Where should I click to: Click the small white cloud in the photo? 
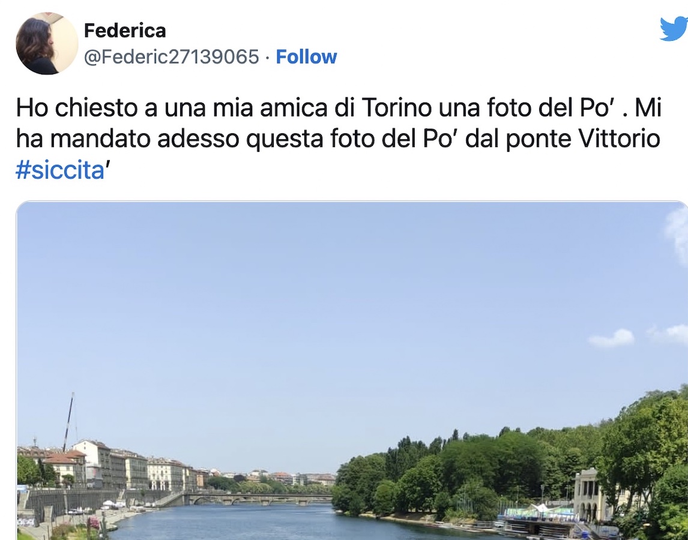pyautogui.click(x=612, y=338)
